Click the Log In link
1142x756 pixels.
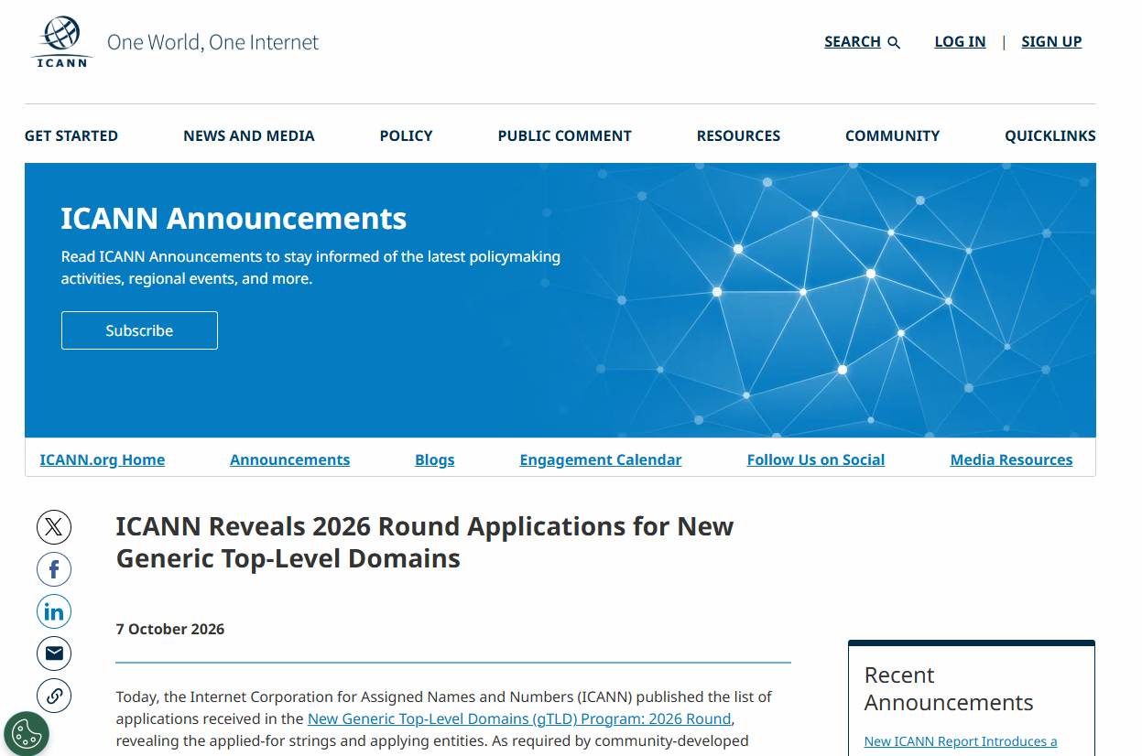click(960, 42)
